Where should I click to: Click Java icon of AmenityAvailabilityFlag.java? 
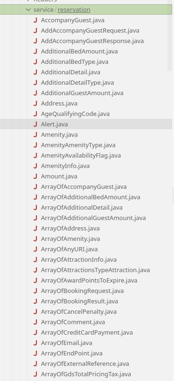tap(35, 156)
